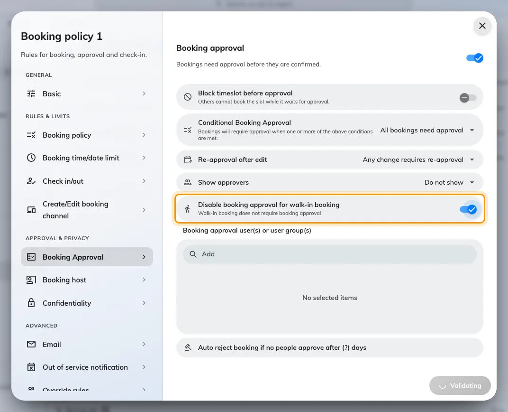The width and height of the screenshot is (508, 412).
Task: Close the Booking policy dialog
Action: pos(482,26)
